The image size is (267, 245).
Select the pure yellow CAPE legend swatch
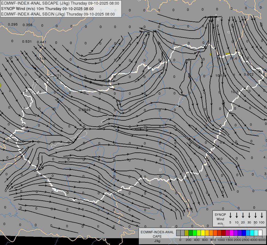pos(203,233)
